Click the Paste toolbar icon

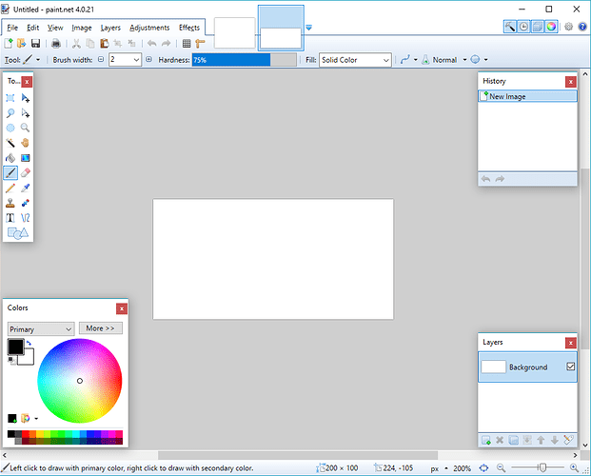pos(104,44)
